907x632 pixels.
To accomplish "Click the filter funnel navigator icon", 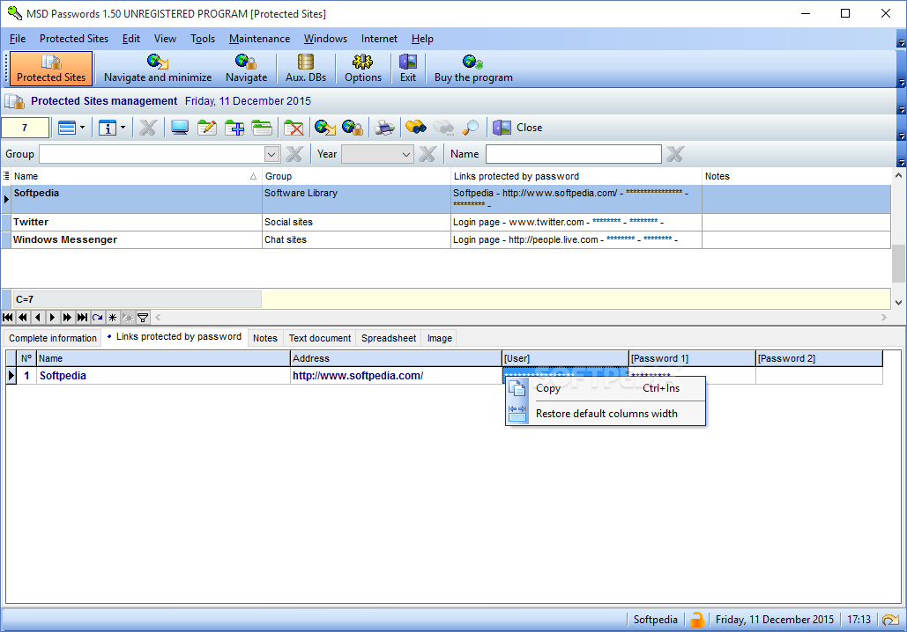I will pos(143,317).
